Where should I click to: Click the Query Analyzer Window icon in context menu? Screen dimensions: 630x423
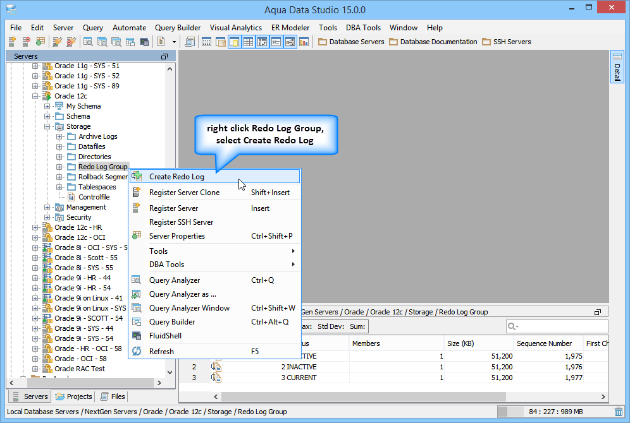137,308
